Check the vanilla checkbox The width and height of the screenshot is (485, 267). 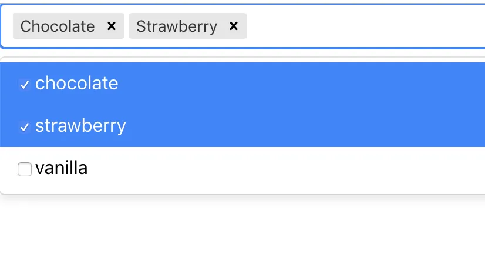[24, 169]
